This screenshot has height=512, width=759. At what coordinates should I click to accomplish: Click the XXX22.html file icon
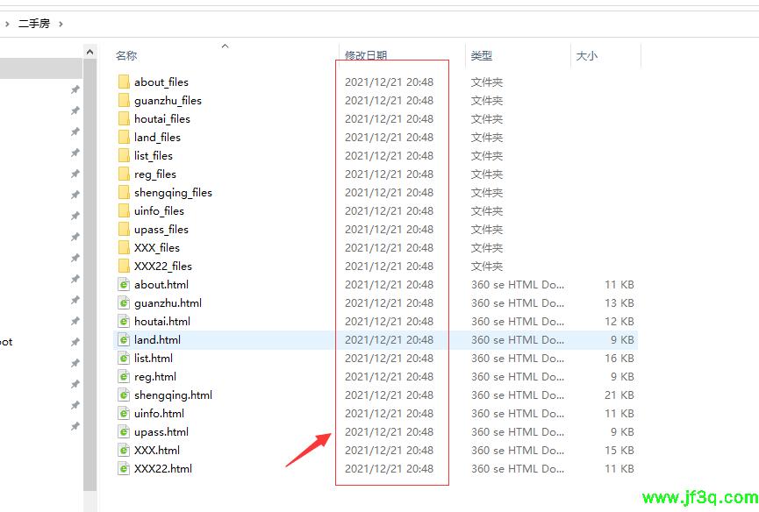[x=124, y=469]
